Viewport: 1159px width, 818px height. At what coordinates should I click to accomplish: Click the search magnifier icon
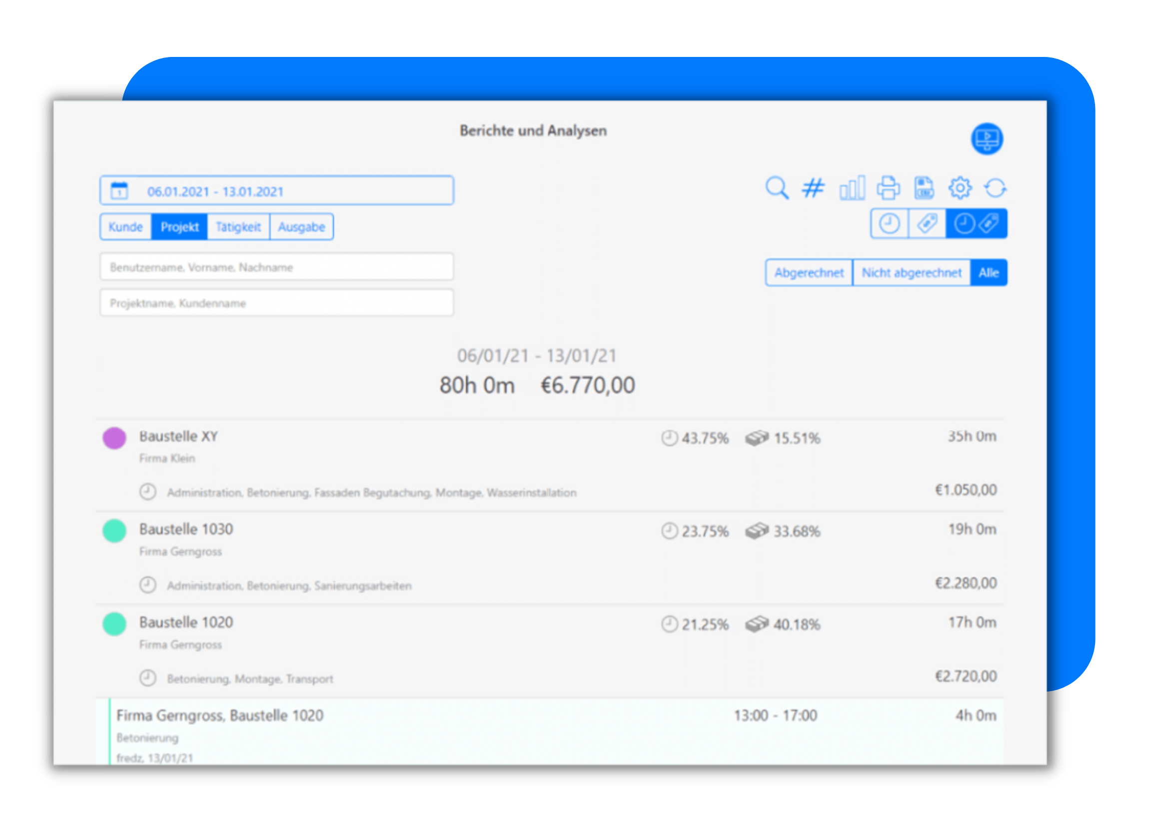776,188
